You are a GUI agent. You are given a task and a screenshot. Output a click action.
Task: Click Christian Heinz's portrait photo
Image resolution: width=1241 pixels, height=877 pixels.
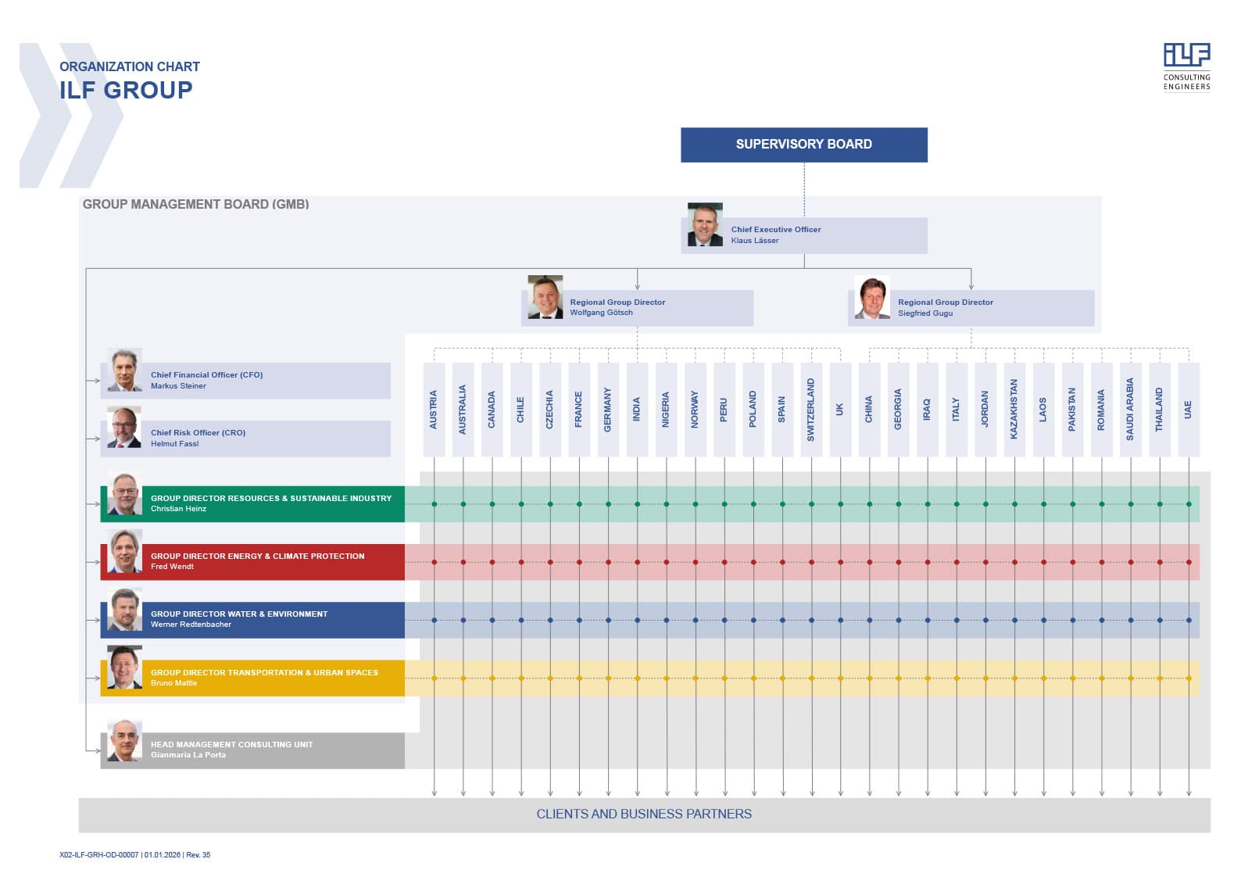124,493
